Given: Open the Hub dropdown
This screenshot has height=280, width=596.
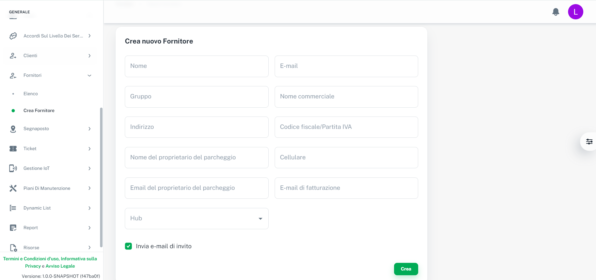Looking at the screenshot, I should coord(197,218).
